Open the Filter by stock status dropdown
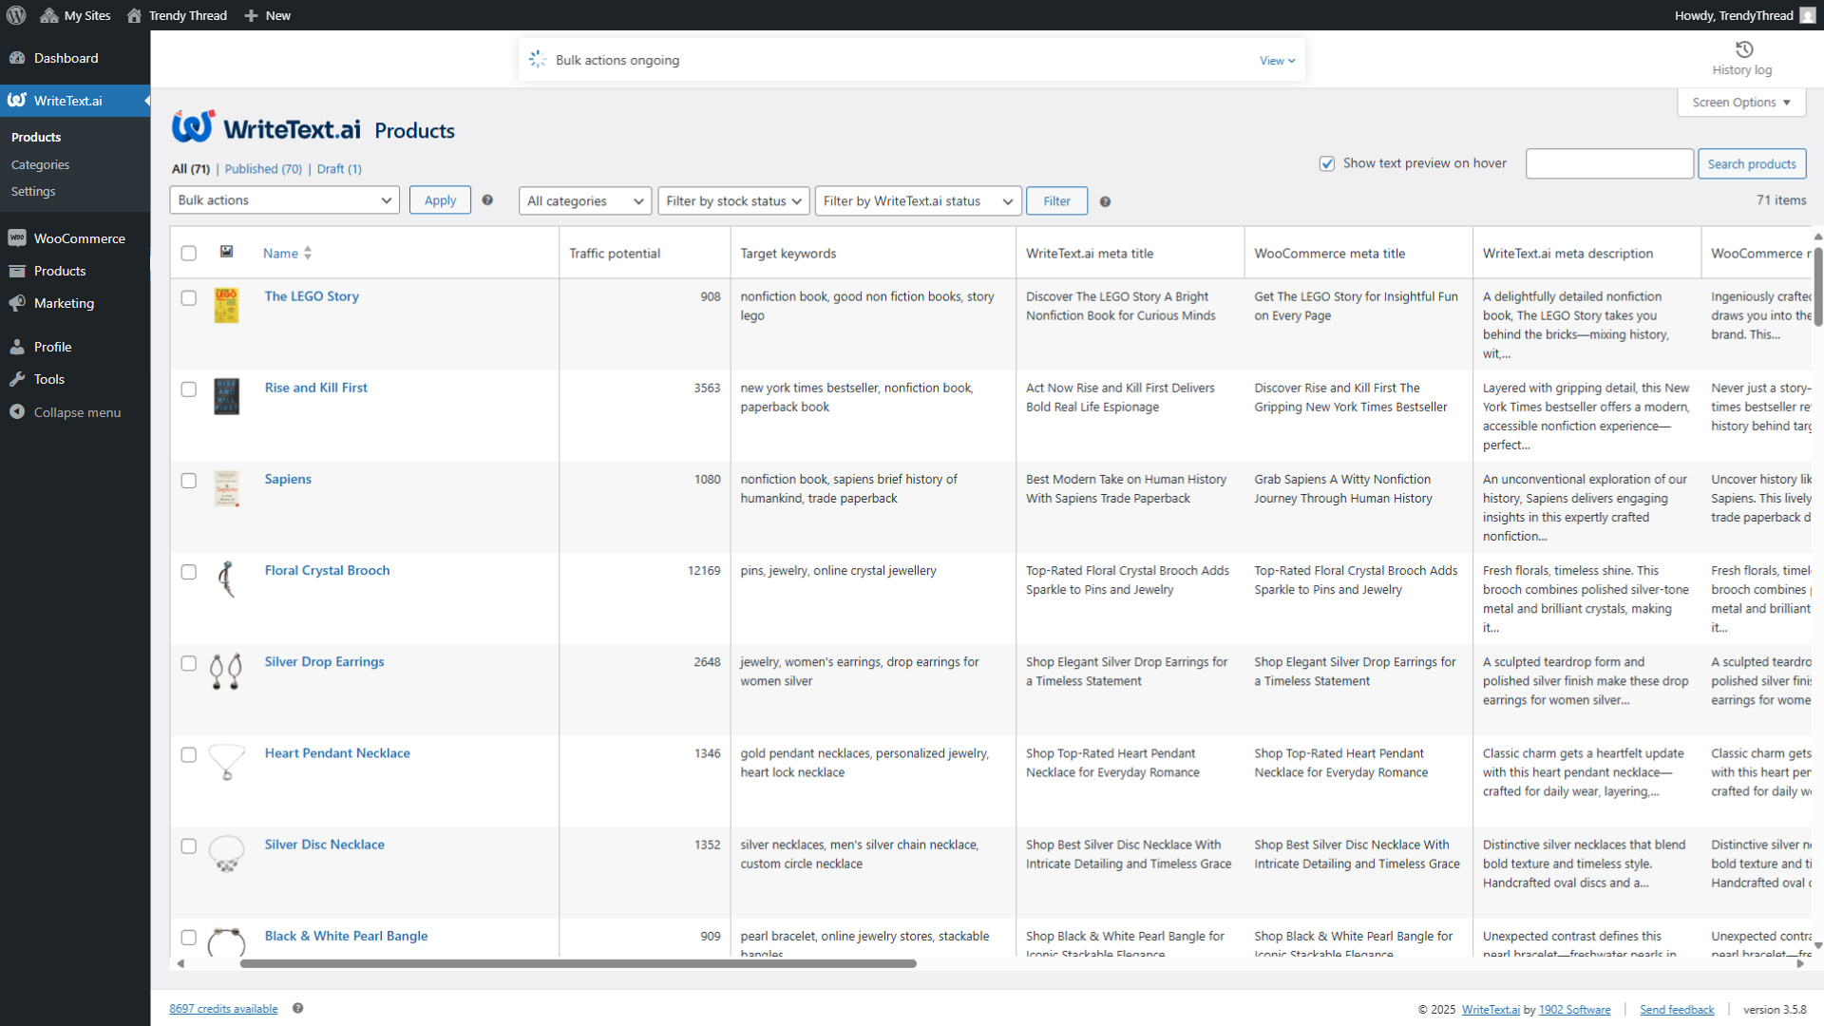This screenshot has height=1026, width=1824. coord(732,200)
